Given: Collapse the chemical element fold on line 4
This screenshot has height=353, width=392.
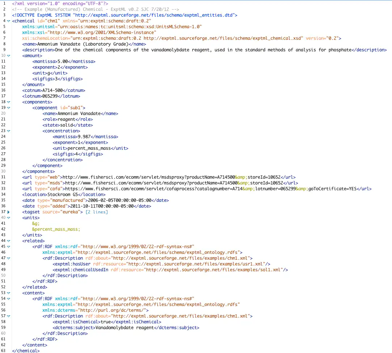Looking at the screenshot, I should click(x=8, y=21).
